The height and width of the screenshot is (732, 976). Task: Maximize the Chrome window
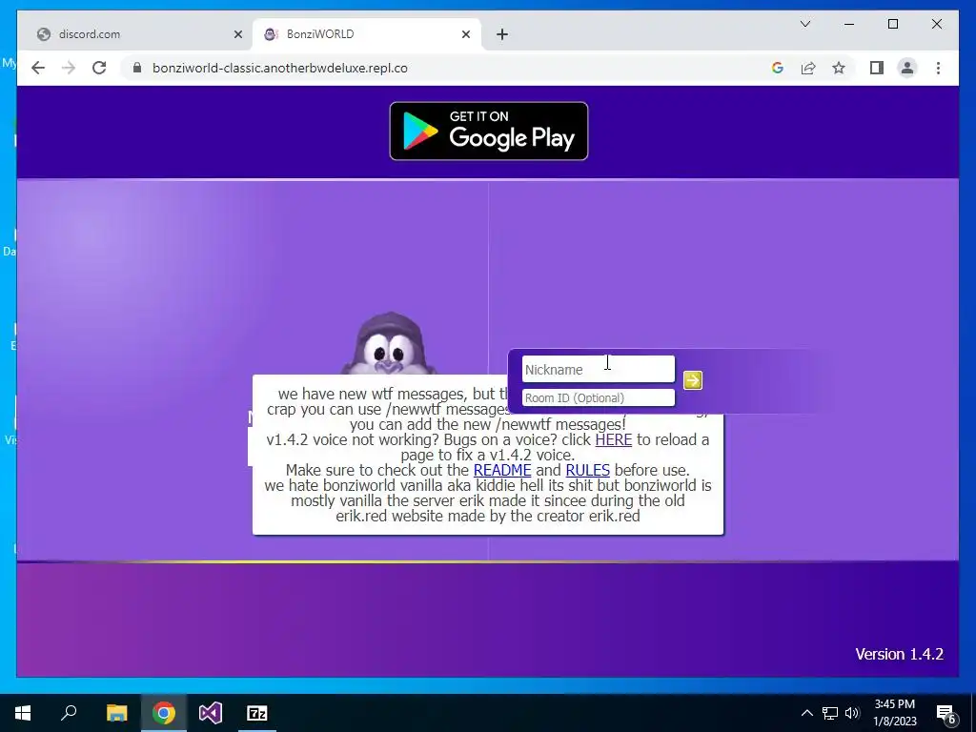[x=892, y=24]
